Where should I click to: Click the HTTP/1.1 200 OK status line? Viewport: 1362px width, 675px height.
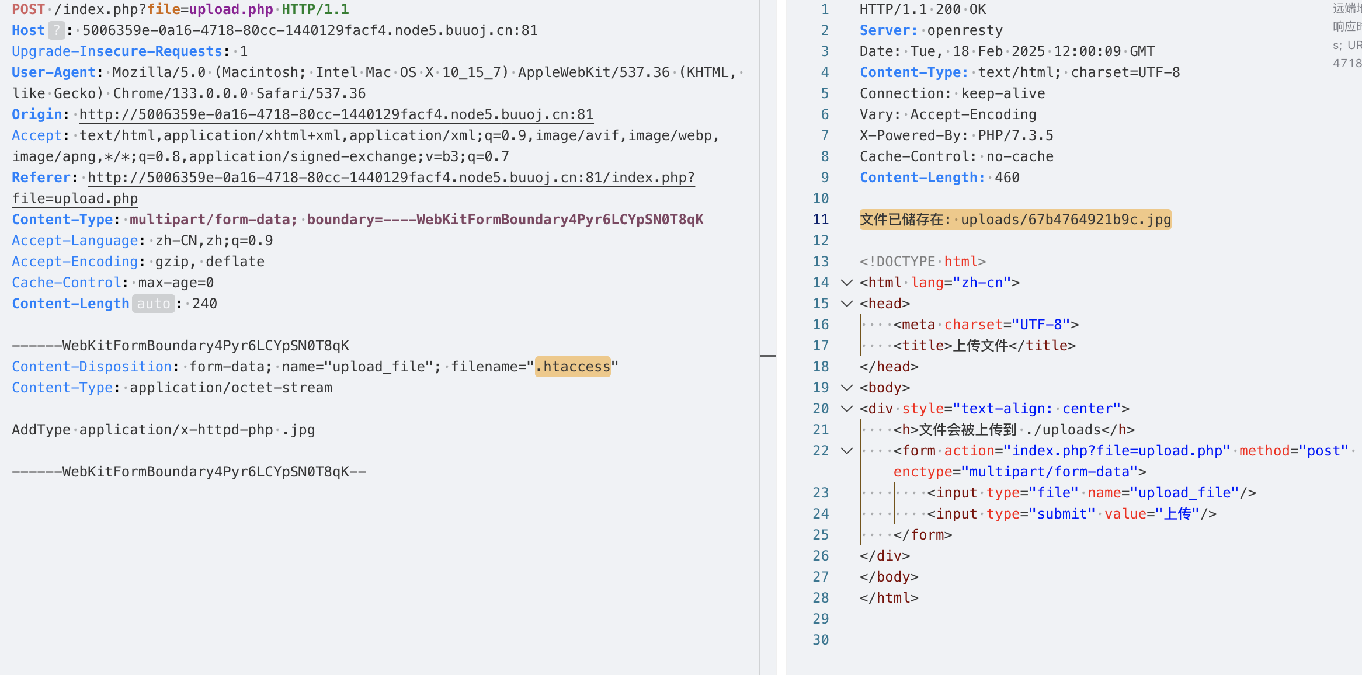click(922, 9)
